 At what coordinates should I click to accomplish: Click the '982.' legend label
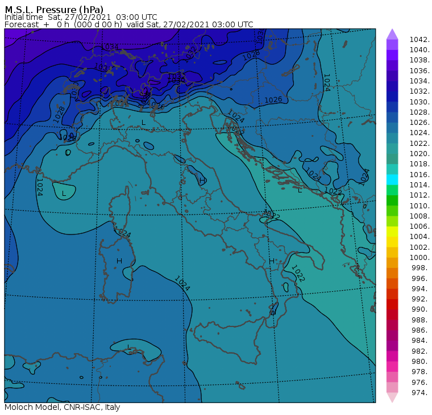[421, 351]
